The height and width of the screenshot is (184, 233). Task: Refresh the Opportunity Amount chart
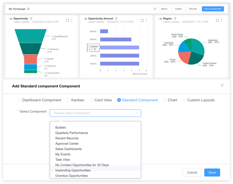click(x=116, y=19)
